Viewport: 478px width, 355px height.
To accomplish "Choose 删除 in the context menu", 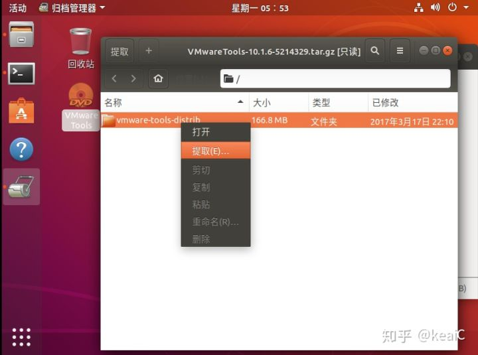I will click(x=216, y=239).
